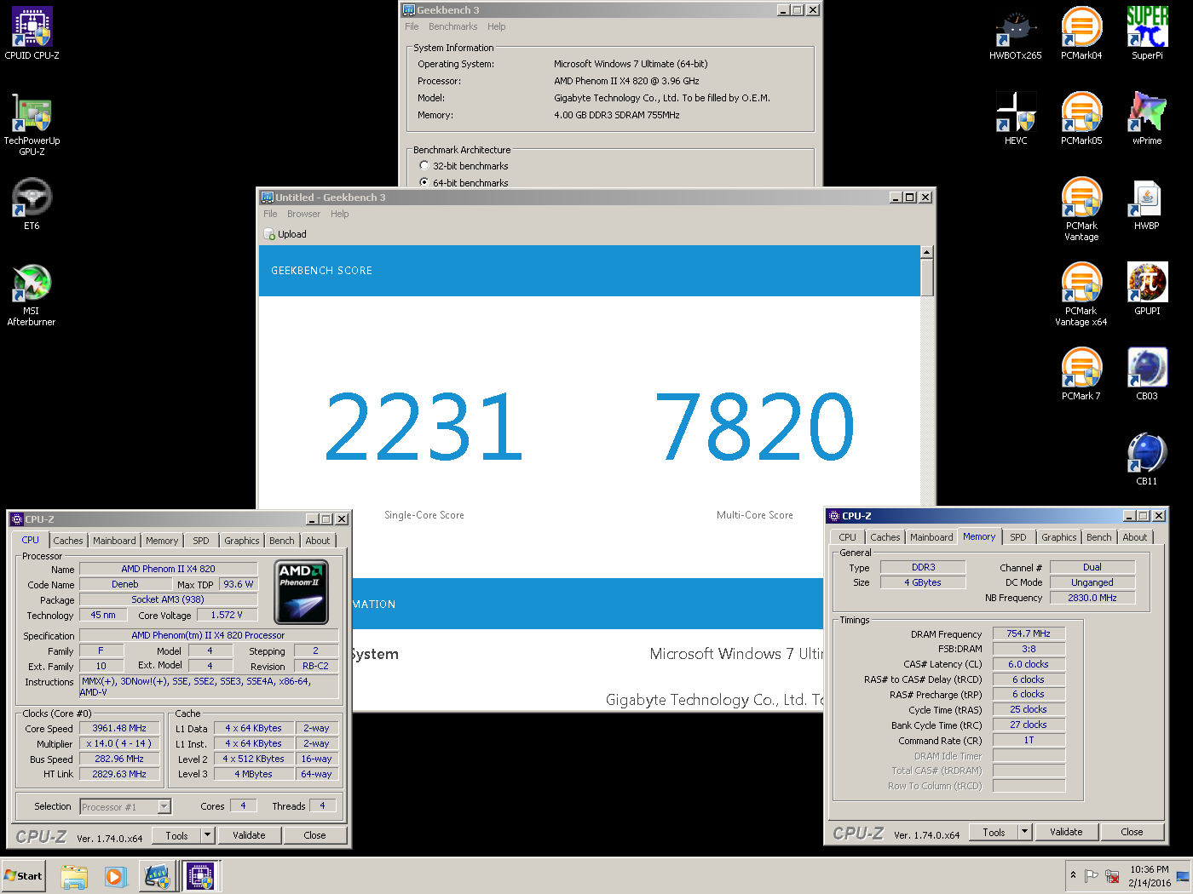1193x894 pixels.
Task: Click the Show Desktop button on taskbar
Action: coord(1184,876)
